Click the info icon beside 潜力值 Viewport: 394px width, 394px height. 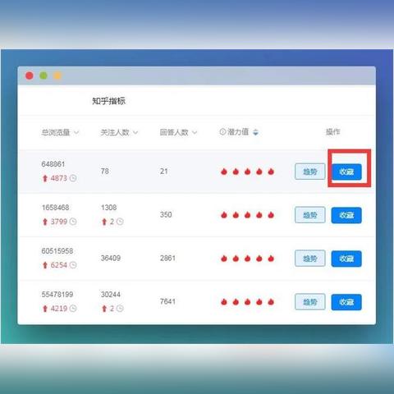(222, 132)
